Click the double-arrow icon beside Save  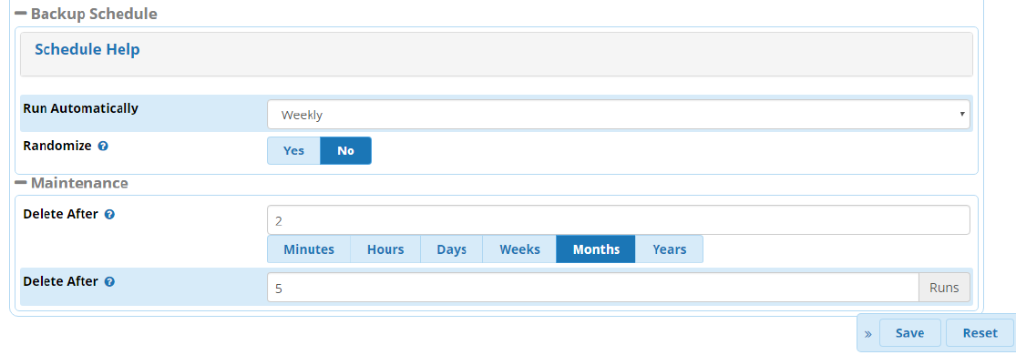pyautogui.click(x=868, y=334)
